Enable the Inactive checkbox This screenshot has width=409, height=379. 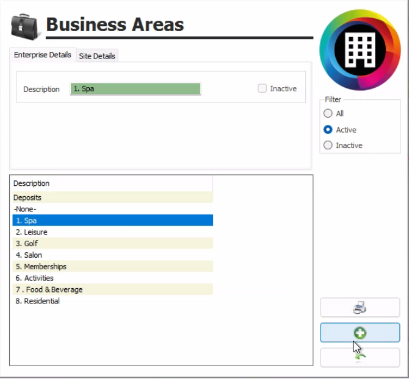pyautogui.click(x=262, y=88)
